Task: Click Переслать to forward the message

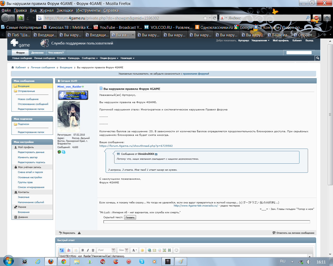Action: coord(67,233)
